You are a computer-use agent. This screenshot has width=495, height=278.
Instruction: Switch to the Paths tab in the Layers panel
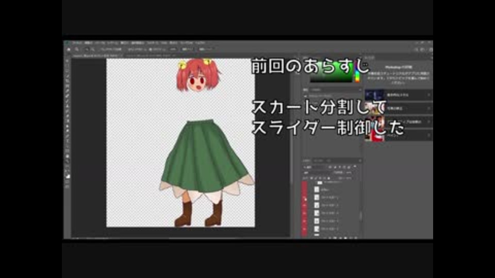tap(328, 161)
